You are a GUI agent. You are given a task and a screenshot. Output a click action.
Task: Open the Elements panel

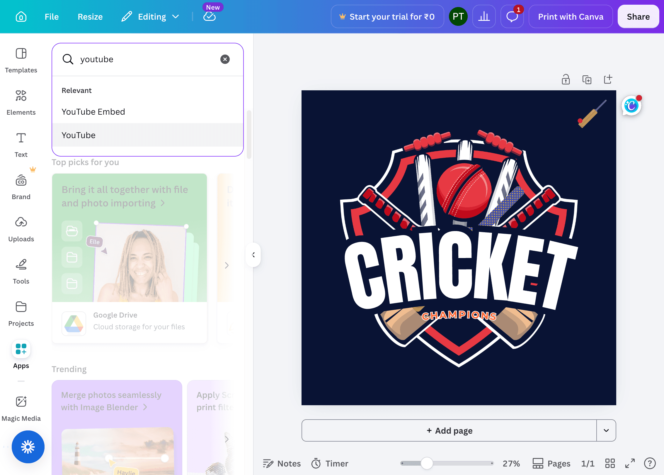(x=21, y=103)
